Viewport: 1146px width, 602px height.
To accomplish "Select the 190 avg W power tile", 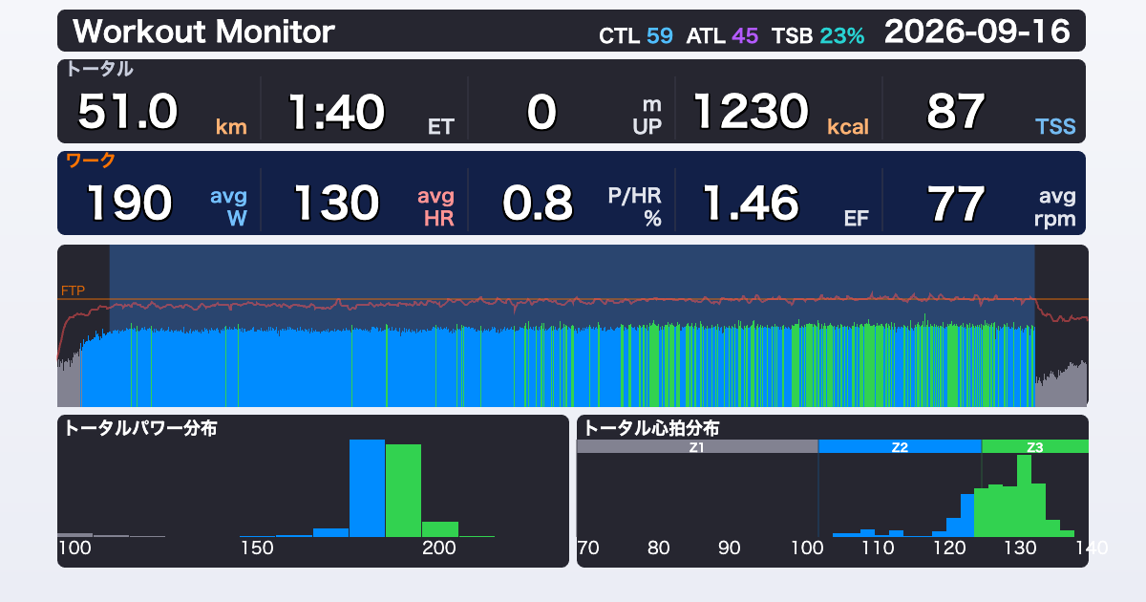I will [x=159, y=203].
